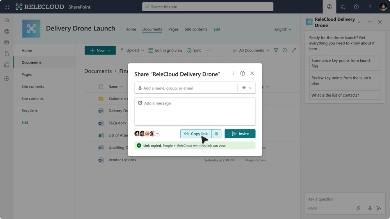Open the details pane info icon

285,50
